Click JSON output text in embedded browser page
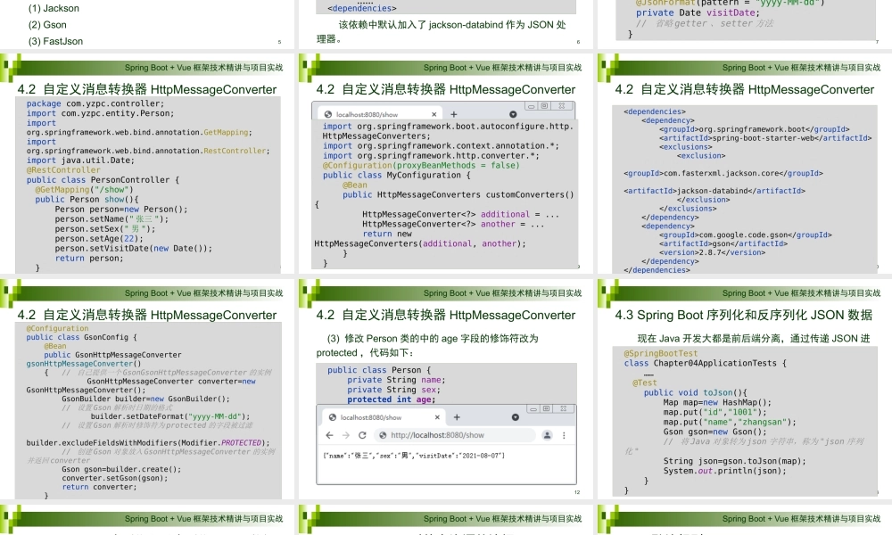This screenshot has height=535, width=892. tap(414, 456)
